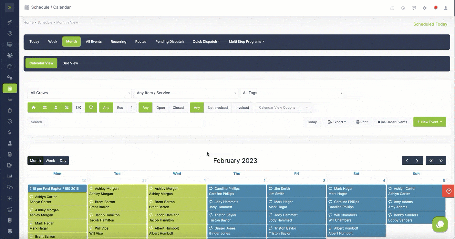Select the Not Invoiced filter
The height and width of the screenshot is (239, 455).
pyautogui.click(x=218, y=108)
